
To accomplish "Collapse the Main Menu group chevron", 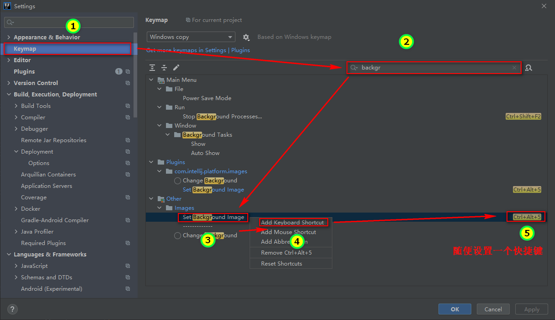I will [x=151, y=80].
